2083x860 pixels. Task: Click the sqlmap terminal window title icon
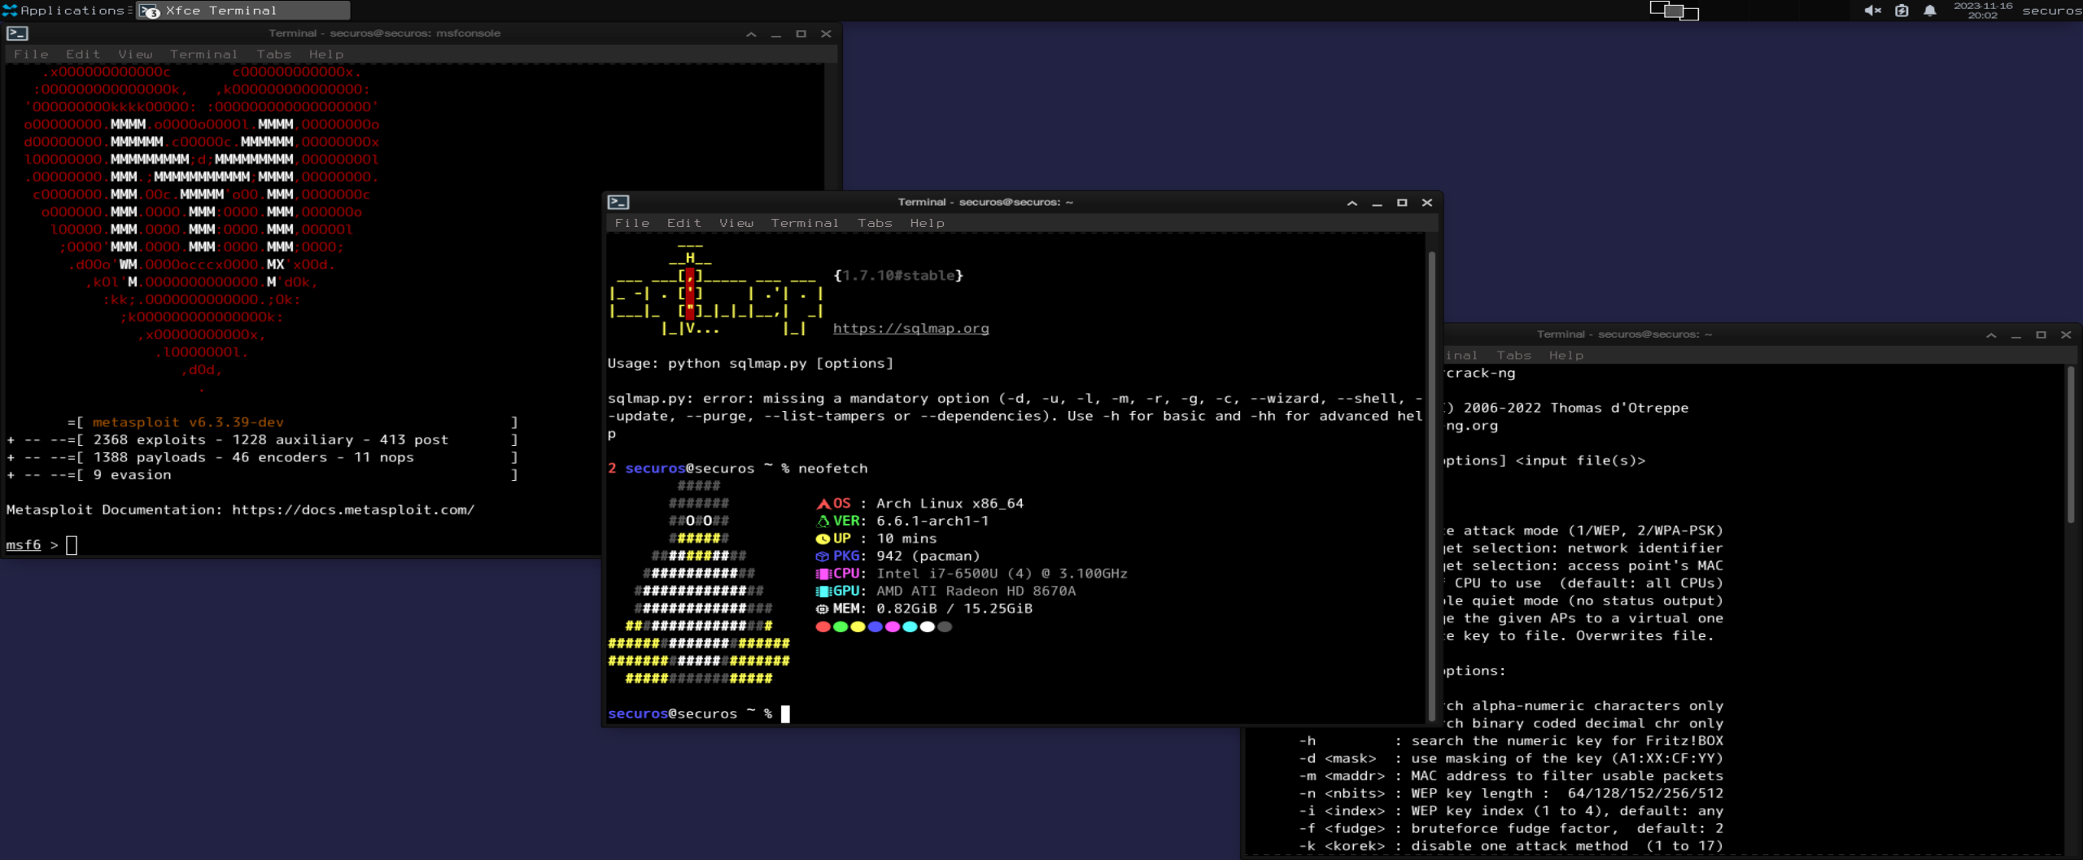tap(618, 203)
